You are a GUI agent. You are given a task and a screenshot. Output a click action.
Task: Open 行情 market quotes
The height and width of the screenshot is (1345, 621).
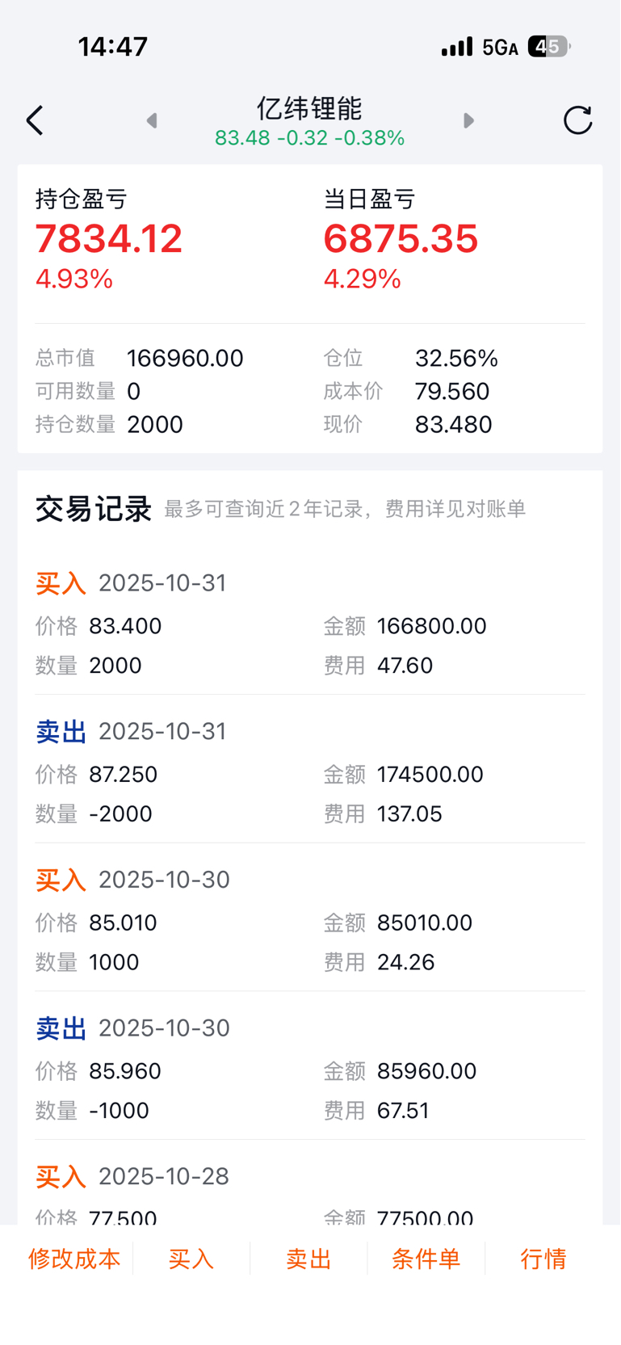click(543, 1259)
